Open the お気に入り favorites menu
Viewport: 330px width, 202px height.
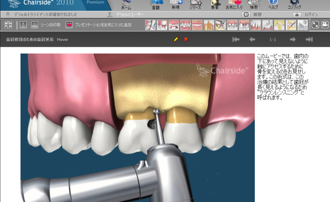pos(234,5)
